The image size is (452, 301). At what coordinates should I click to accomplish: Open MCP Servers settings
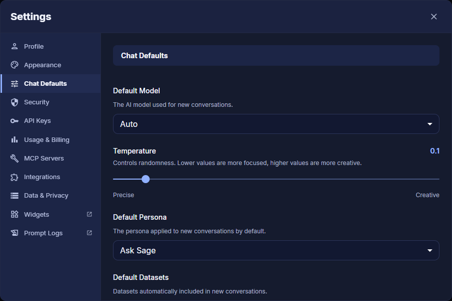pyautogui.click(x=51, y=158)
